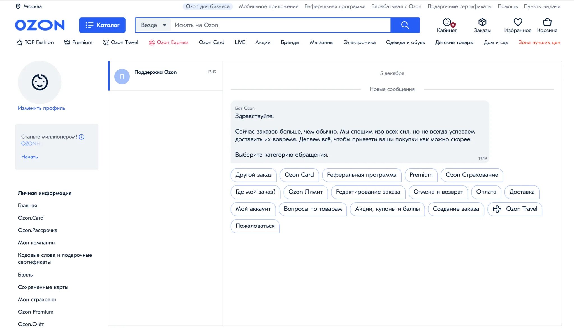Image resolution: width=574 pixels, height=331 pixels.
Task: Click the Изменить профиль link
Action: coord(41,107)
